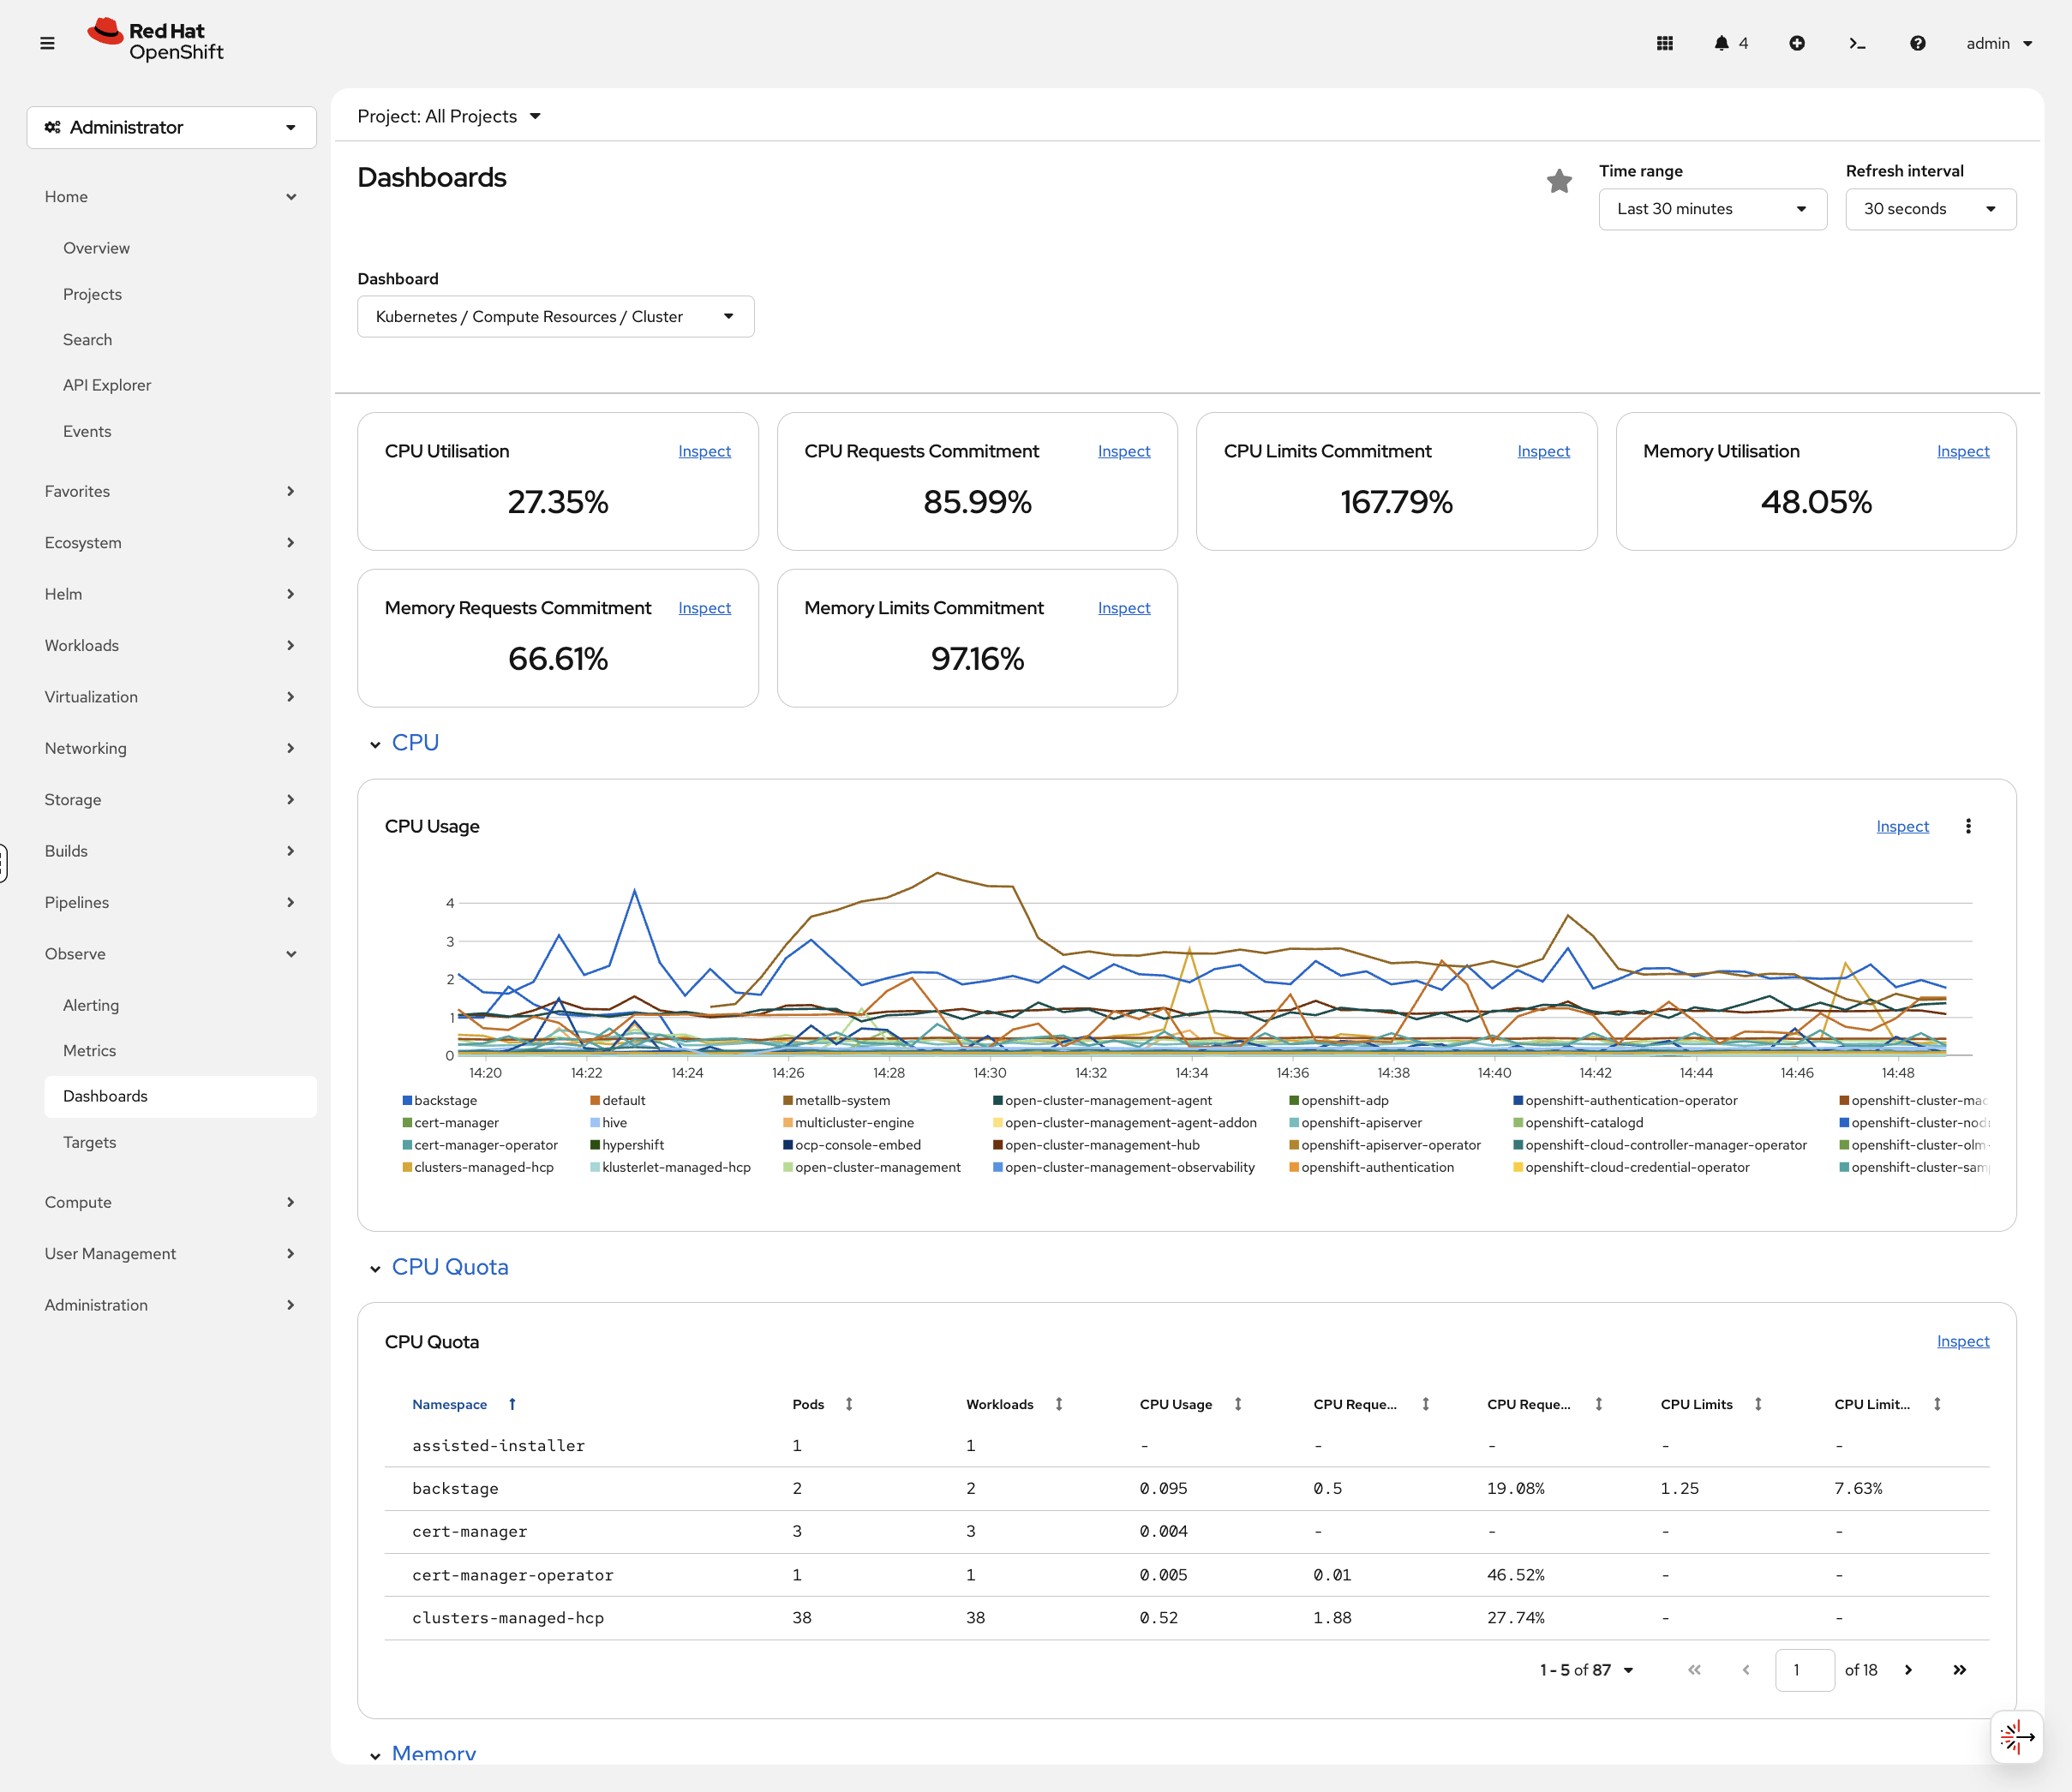
Task: Toggle the navigation sidebar hamburger icon
Action: (47, 43)
